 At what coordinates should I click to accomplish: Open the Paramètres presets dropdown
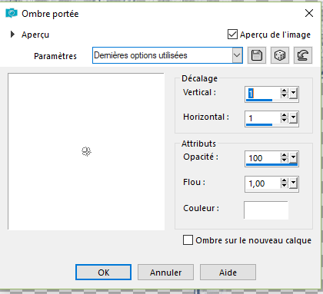tap(237, 55)
